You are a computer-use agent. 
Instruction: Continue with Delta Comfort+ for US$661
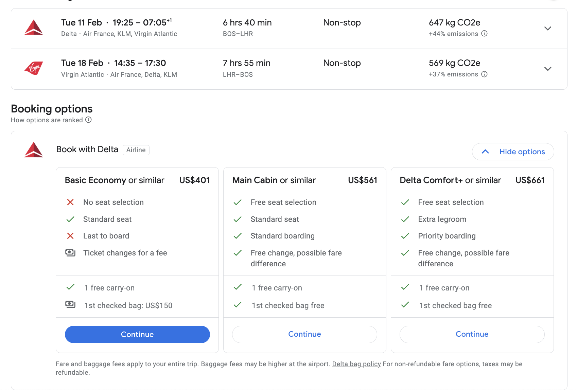pos(472,334)
